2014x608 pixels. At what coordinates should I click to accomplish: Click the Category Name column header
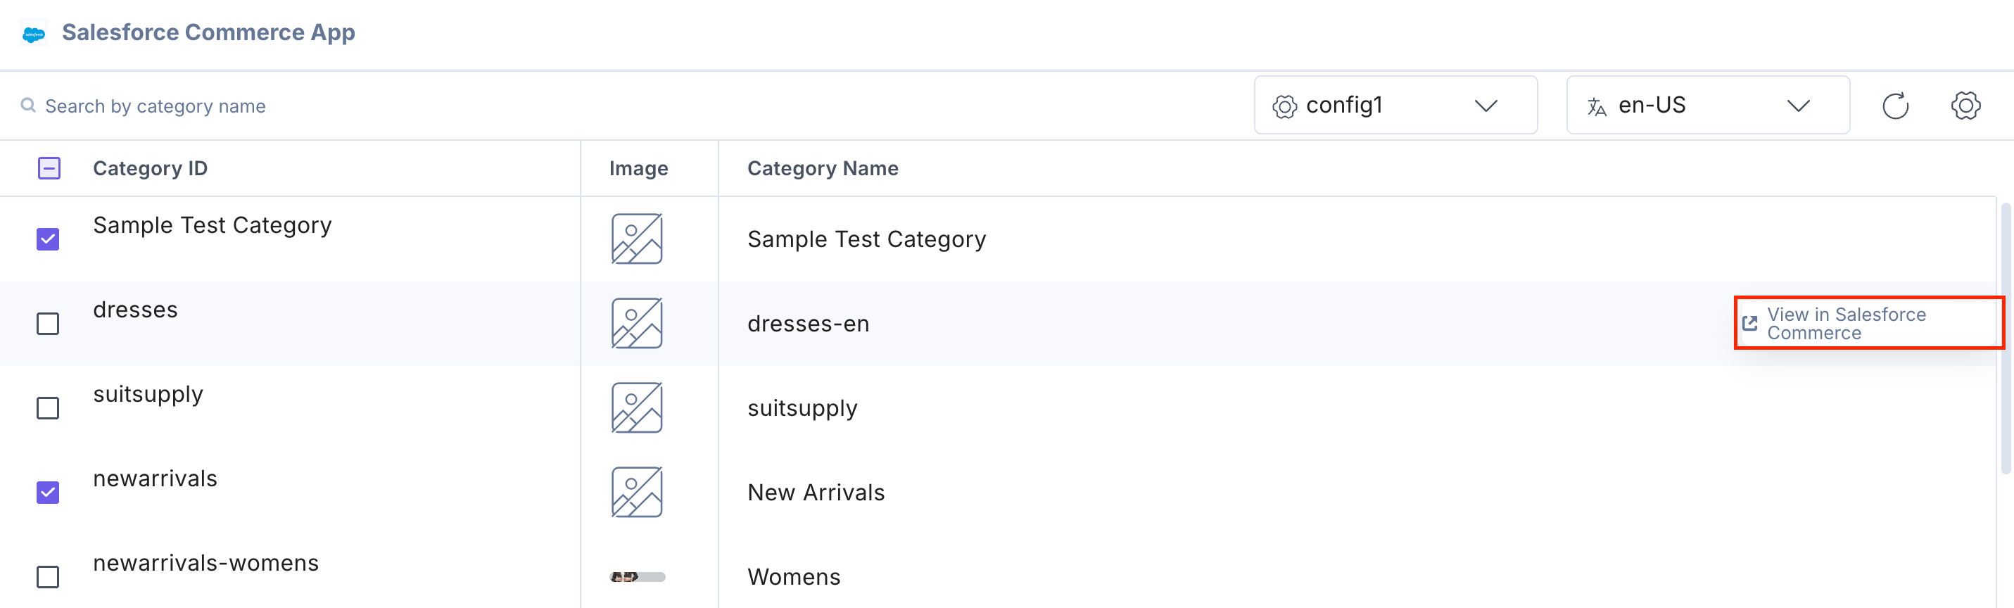[823, 168]
